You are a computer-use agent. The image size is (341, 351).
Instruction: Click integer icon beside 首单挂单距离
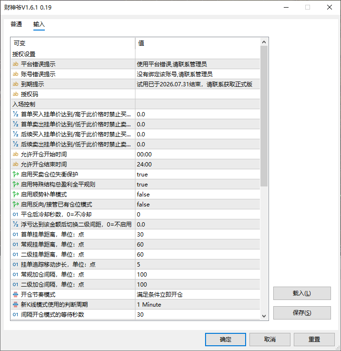(15, 234)
